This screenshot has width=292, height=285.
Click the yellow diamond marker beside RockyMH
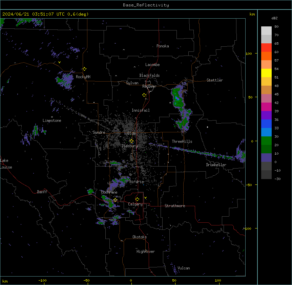[85, 69]
